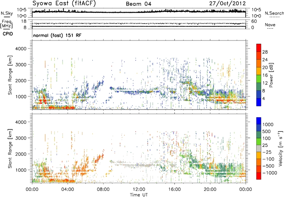Click the "Slant Range [km]" label of velocity panel
Screen dimensions: 284x197
coord(10,149)
